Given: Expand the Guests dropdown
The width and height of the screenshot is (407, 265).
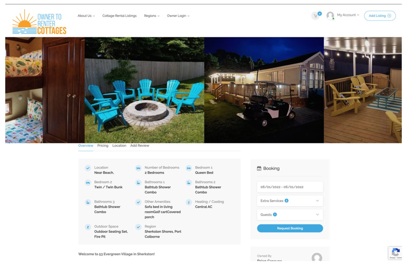Looking at the screenshot, I should pyautogui.click(x=290, y=215).
